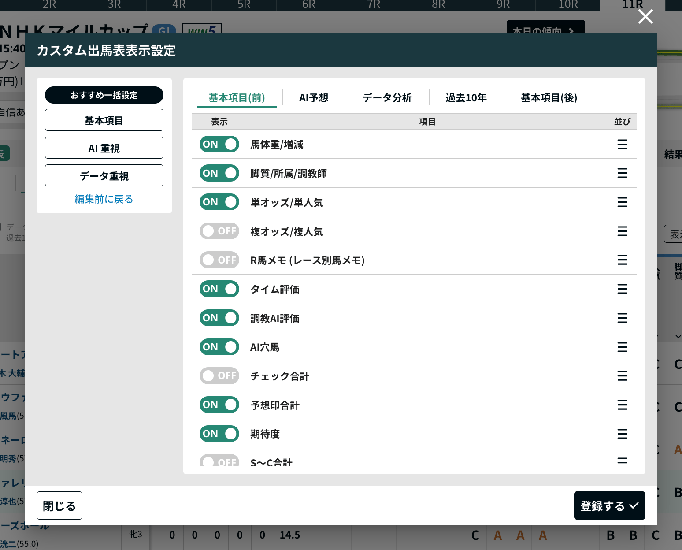Reorder handle for タイム評価 row
Image resolution: width=682 pixels, height=550 pixels.
point(622,289)
